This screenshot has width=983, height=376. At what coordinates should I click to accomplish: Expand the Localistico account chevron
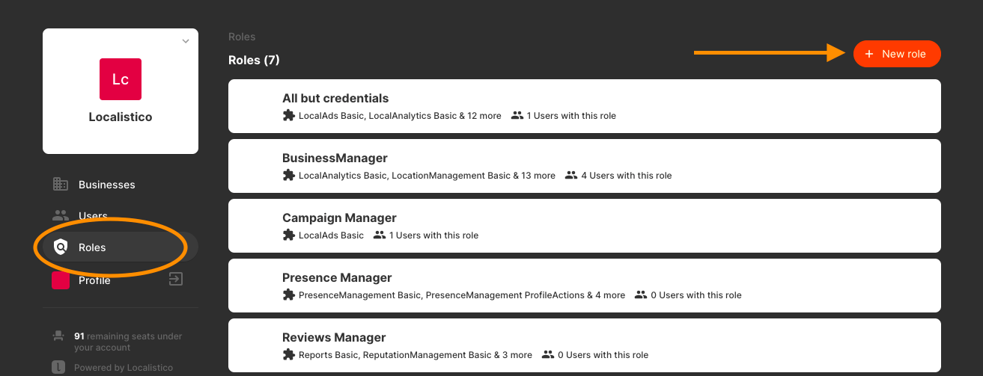[186, 41]
